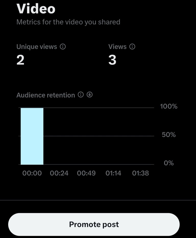The image size is (196, 238).
Task: Click the 100% axis label
Action: click(169, 106)
